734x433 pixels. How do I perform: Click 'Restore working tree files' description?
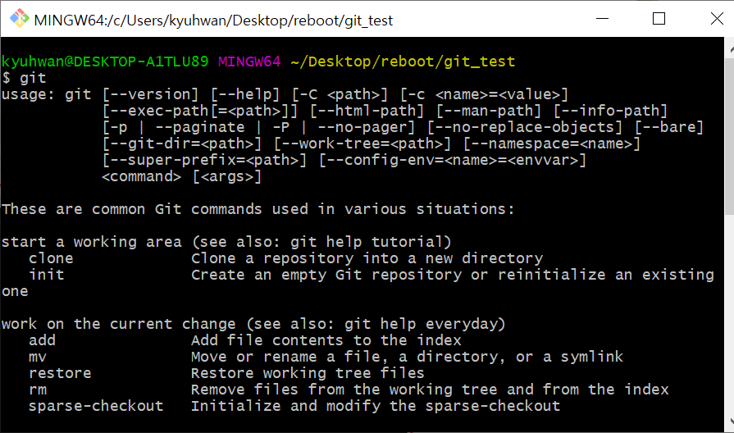tap(308, 373)
